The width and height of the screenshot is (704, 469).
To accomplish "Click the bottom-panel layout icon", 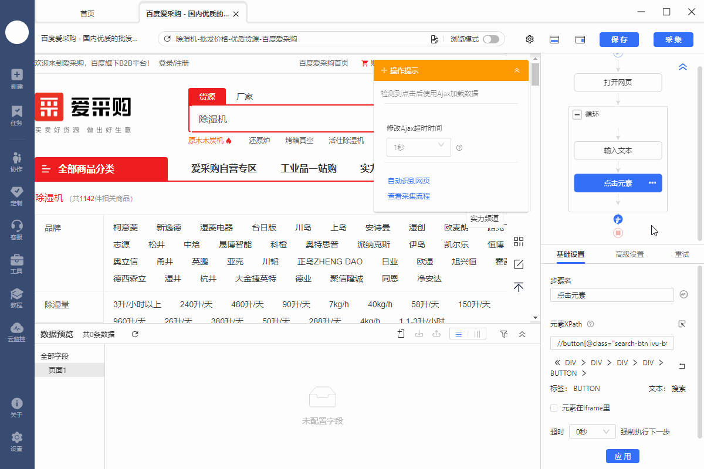I will point(554,39).
